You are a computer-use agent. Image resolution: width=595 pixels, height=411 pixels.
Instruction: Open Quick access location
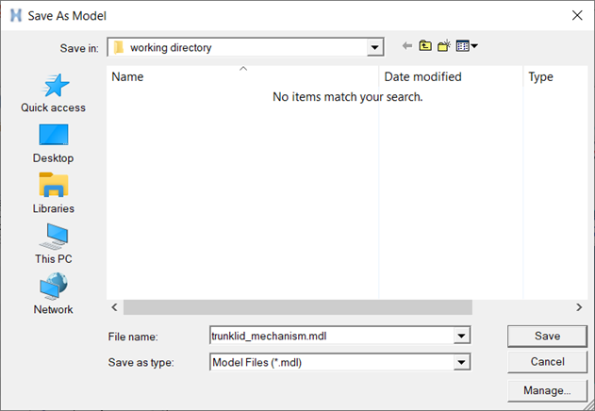pos(54,93)
